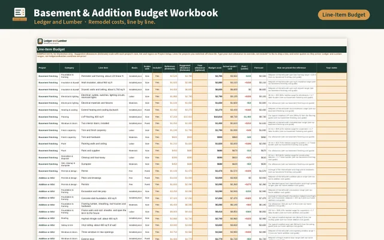
Task: Click Your allowance input for LVP flooring
Action: tap(200, 117)
